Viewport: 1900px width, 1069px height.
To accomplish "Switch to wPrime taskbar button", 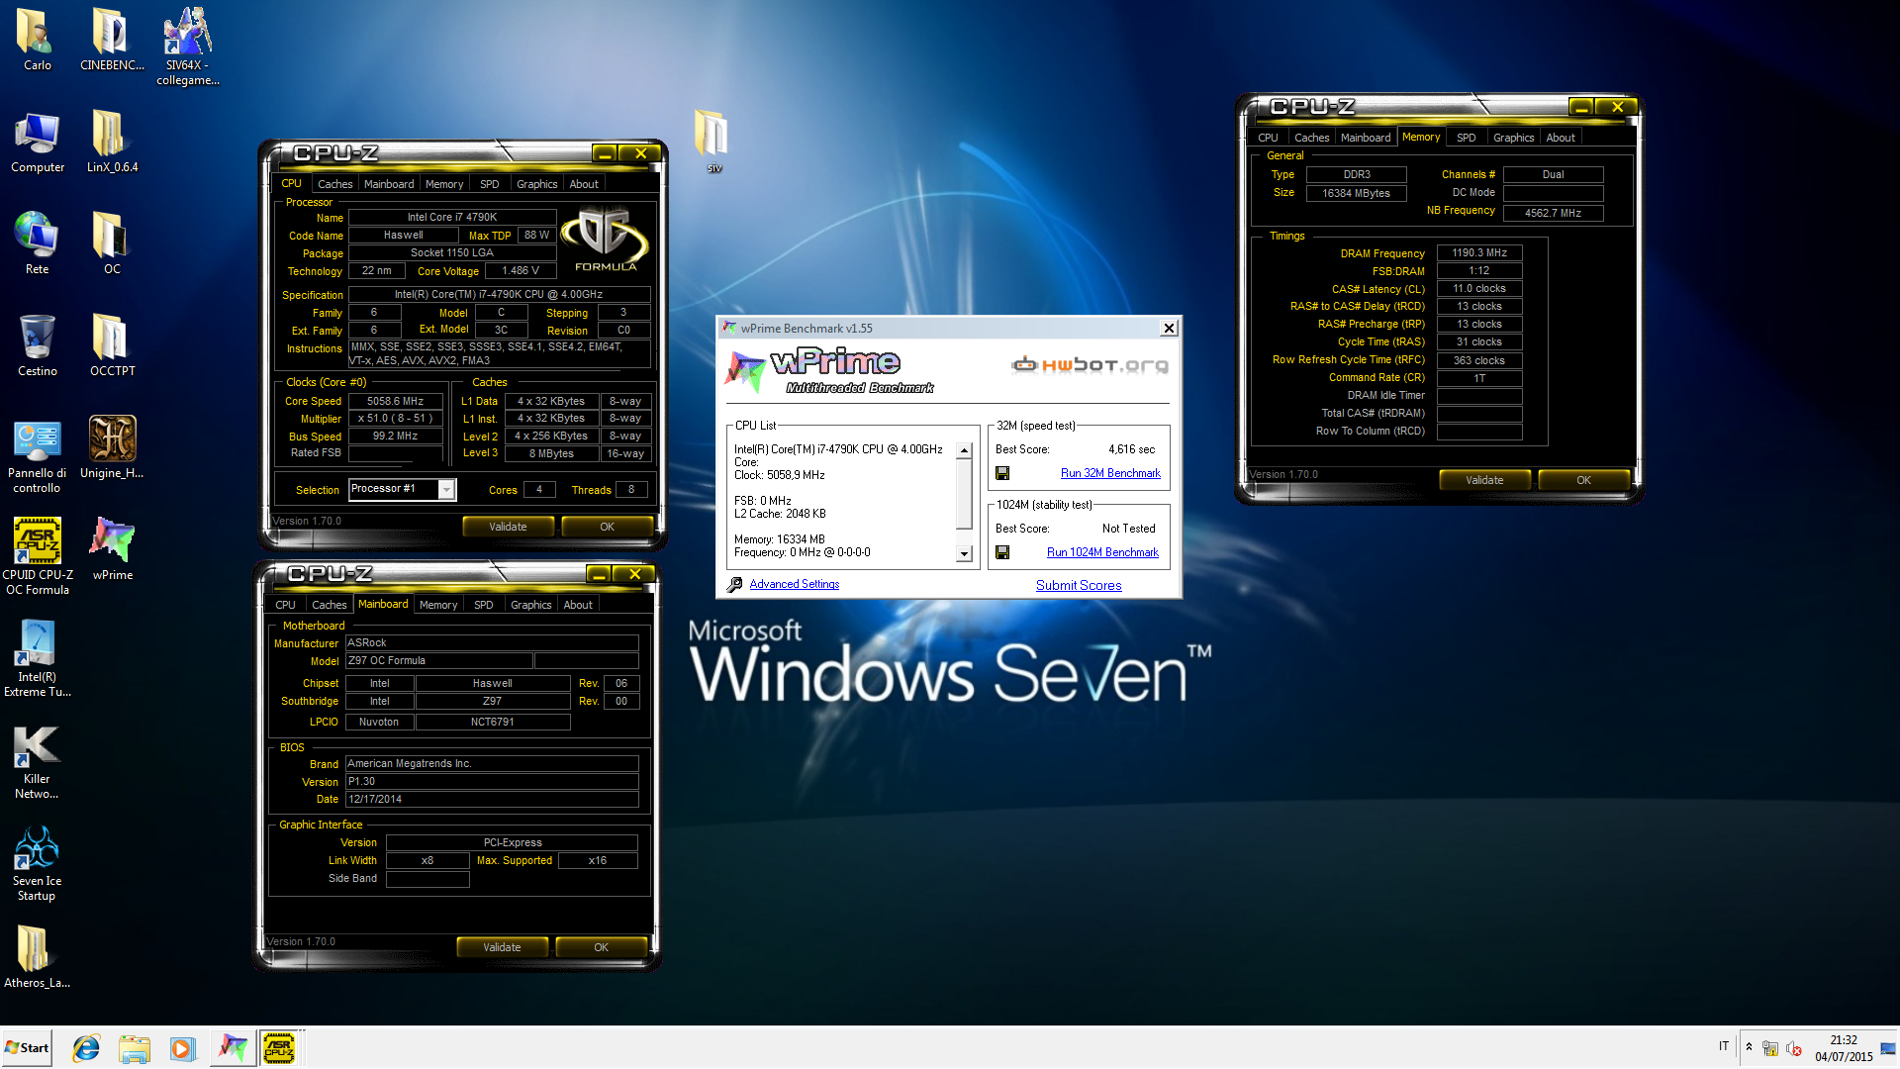I will 233,1048.
